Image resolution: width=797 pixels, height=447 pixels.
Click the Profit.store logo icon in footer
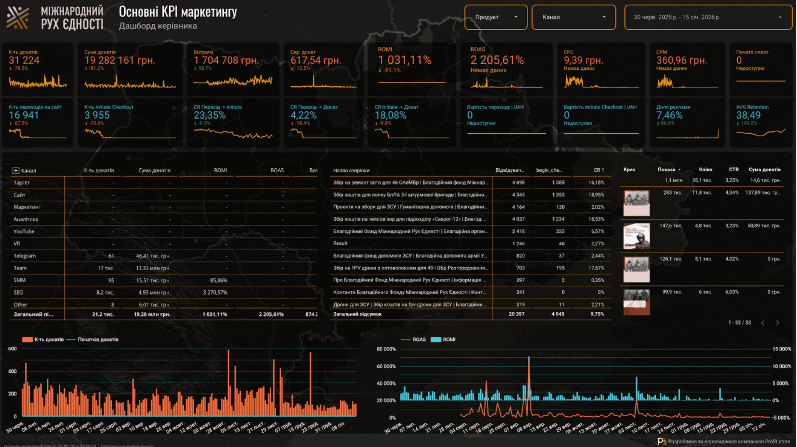[x=661, y=441]
